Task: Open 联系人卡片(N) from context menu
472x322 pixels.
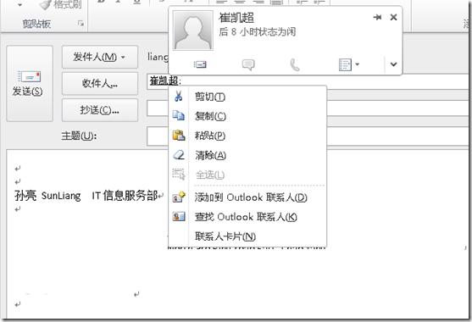Action: coord(247,236)
